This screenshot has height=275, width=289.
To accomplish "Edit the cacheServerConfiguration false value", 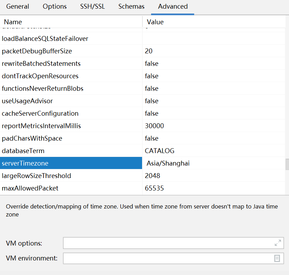I will (214, 113).
